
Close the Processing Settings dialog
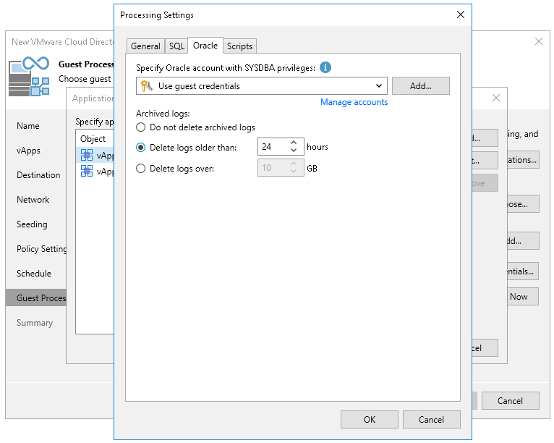pos(461,14)
